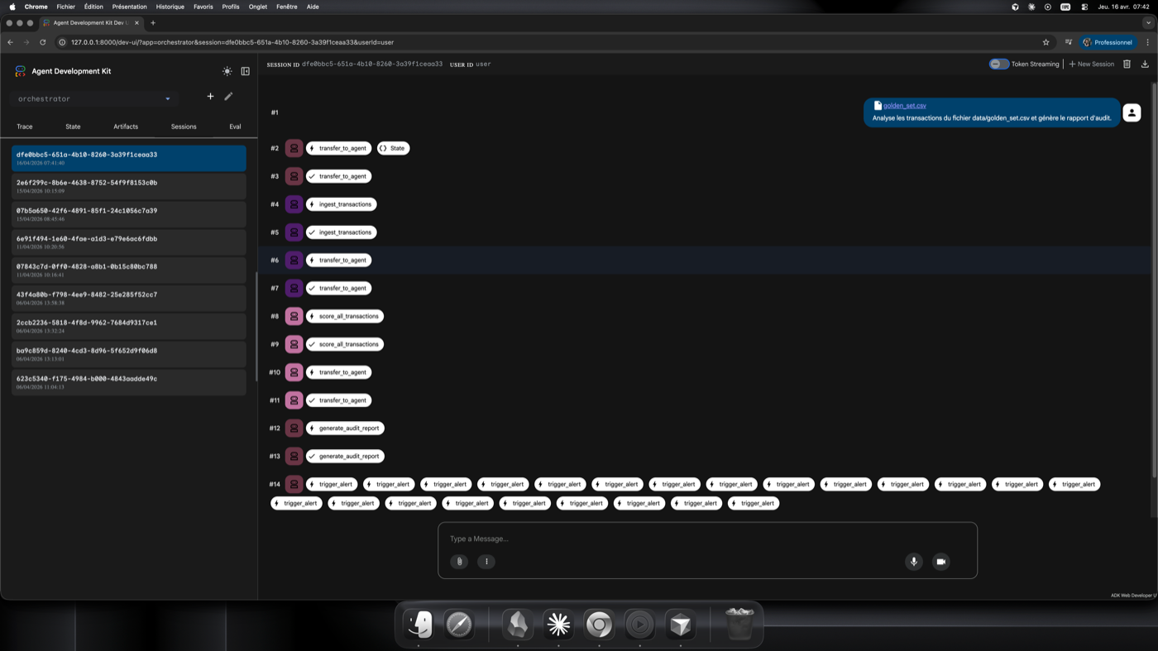The width and height of the screenshot is (1158, 651).
Task: Select session 623c5340-f175-4984-b000-4843aadde49c
Action: coord(129,382)
